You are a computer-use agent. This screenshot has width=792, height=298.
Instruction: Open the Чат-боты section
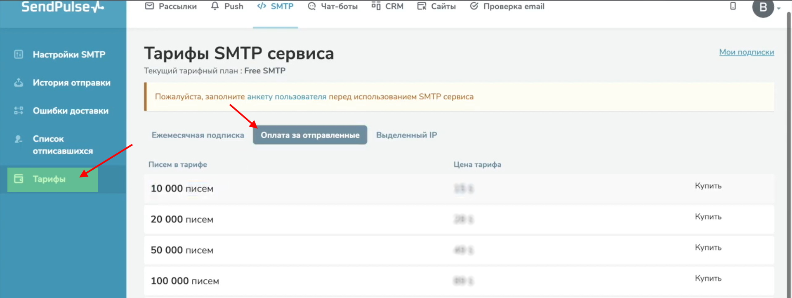pyautogui.click(x=333, y=7)
